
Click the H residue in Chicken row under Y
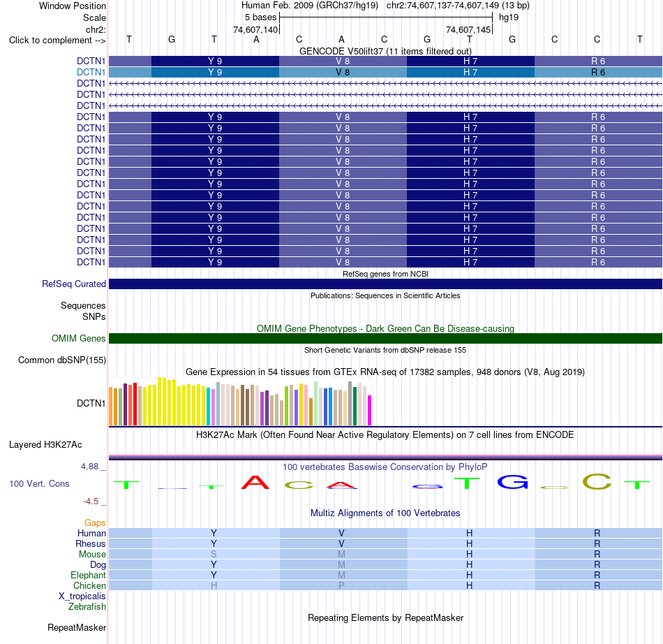[214, 585]
